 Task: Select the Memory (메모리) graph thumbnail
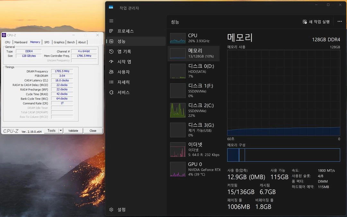pyautogui.click(x=178, y=53)
